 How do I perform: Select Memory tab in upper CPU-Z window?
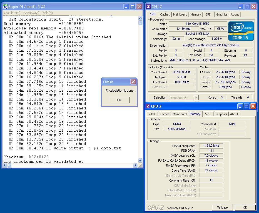point(196,14)
